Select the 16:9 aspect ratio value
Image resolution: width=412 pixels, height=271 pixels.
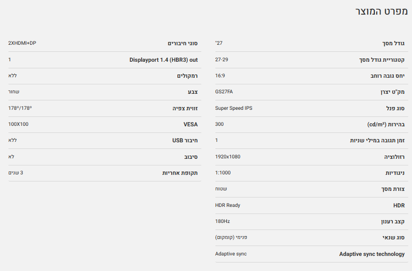click(x=220, y=75)
